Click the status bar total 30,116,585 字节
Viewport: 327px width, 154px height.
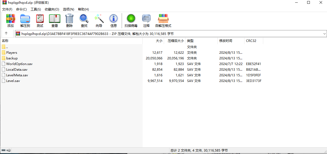click(216, 150)
